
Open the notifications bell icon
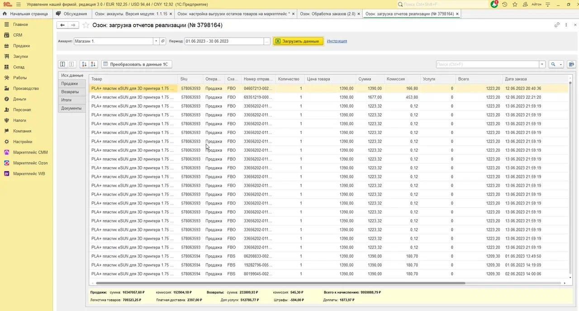click(x=494, y=4)
